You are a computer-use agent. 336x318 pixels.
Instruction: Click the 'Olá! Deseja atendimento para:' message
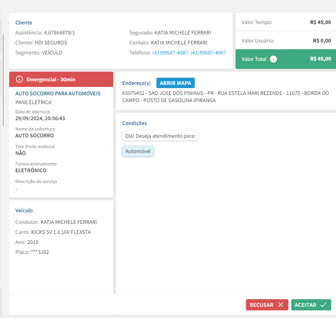(x=160, y=136)
